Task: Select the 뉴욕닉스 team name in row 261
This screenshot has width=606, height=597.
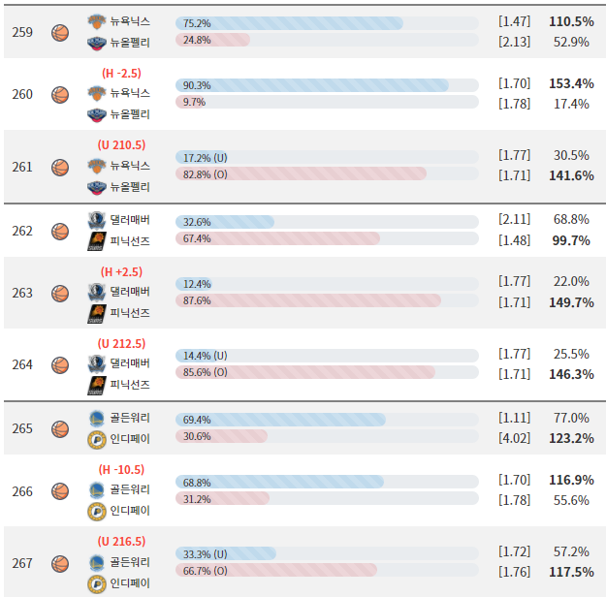Action: point(130,166)
